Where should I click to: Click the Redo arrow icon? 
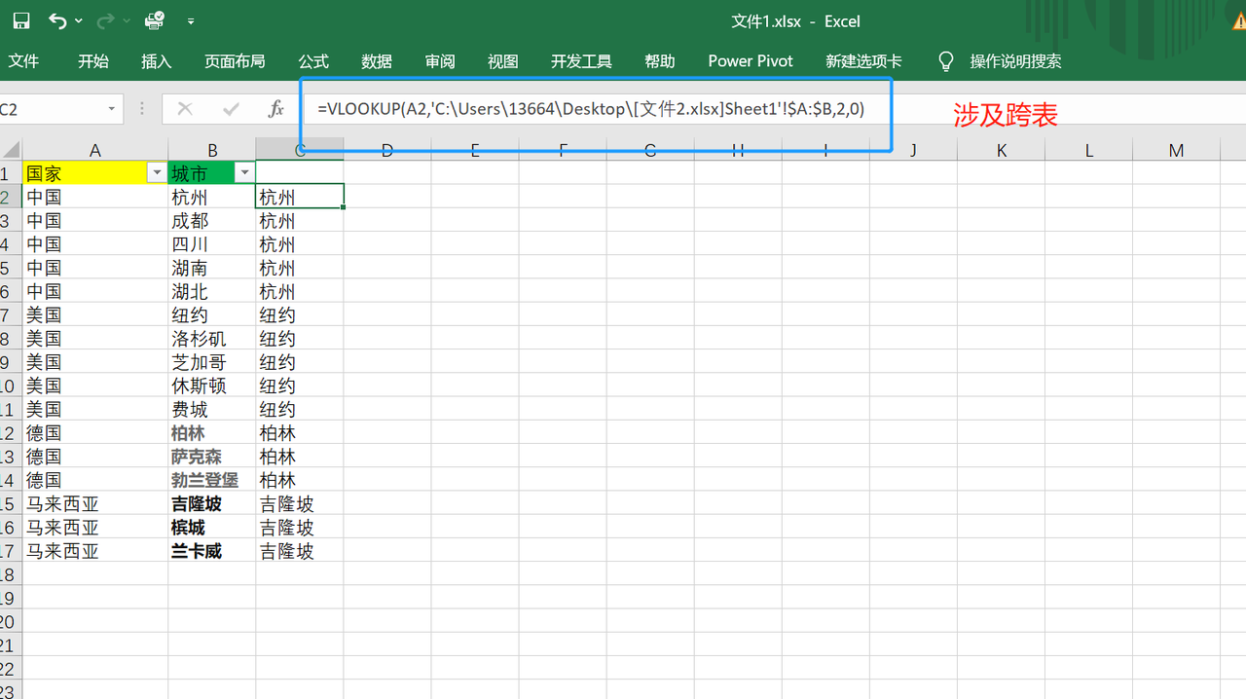(105, 20)
